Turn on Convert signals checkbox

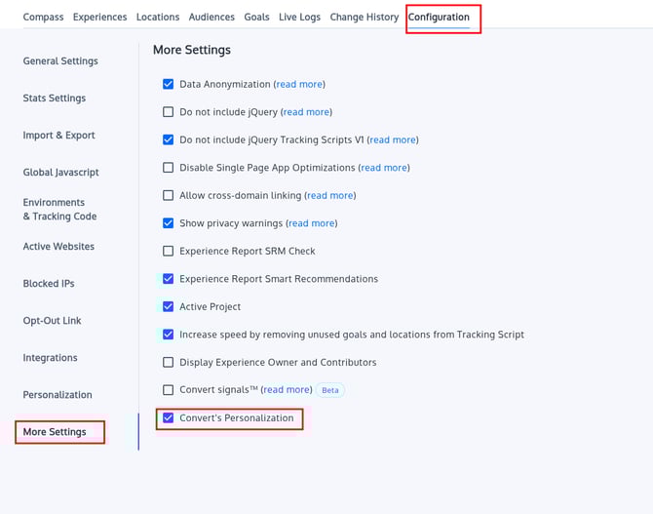tap(169, 390)
